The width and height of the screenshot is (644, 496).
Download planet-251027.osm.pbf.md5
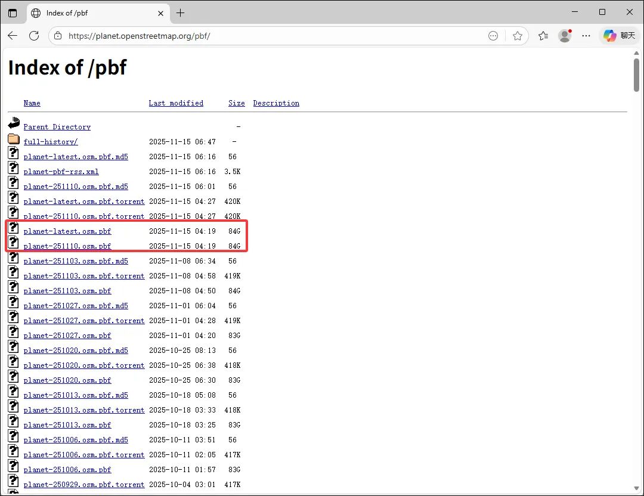coord(76,306)
